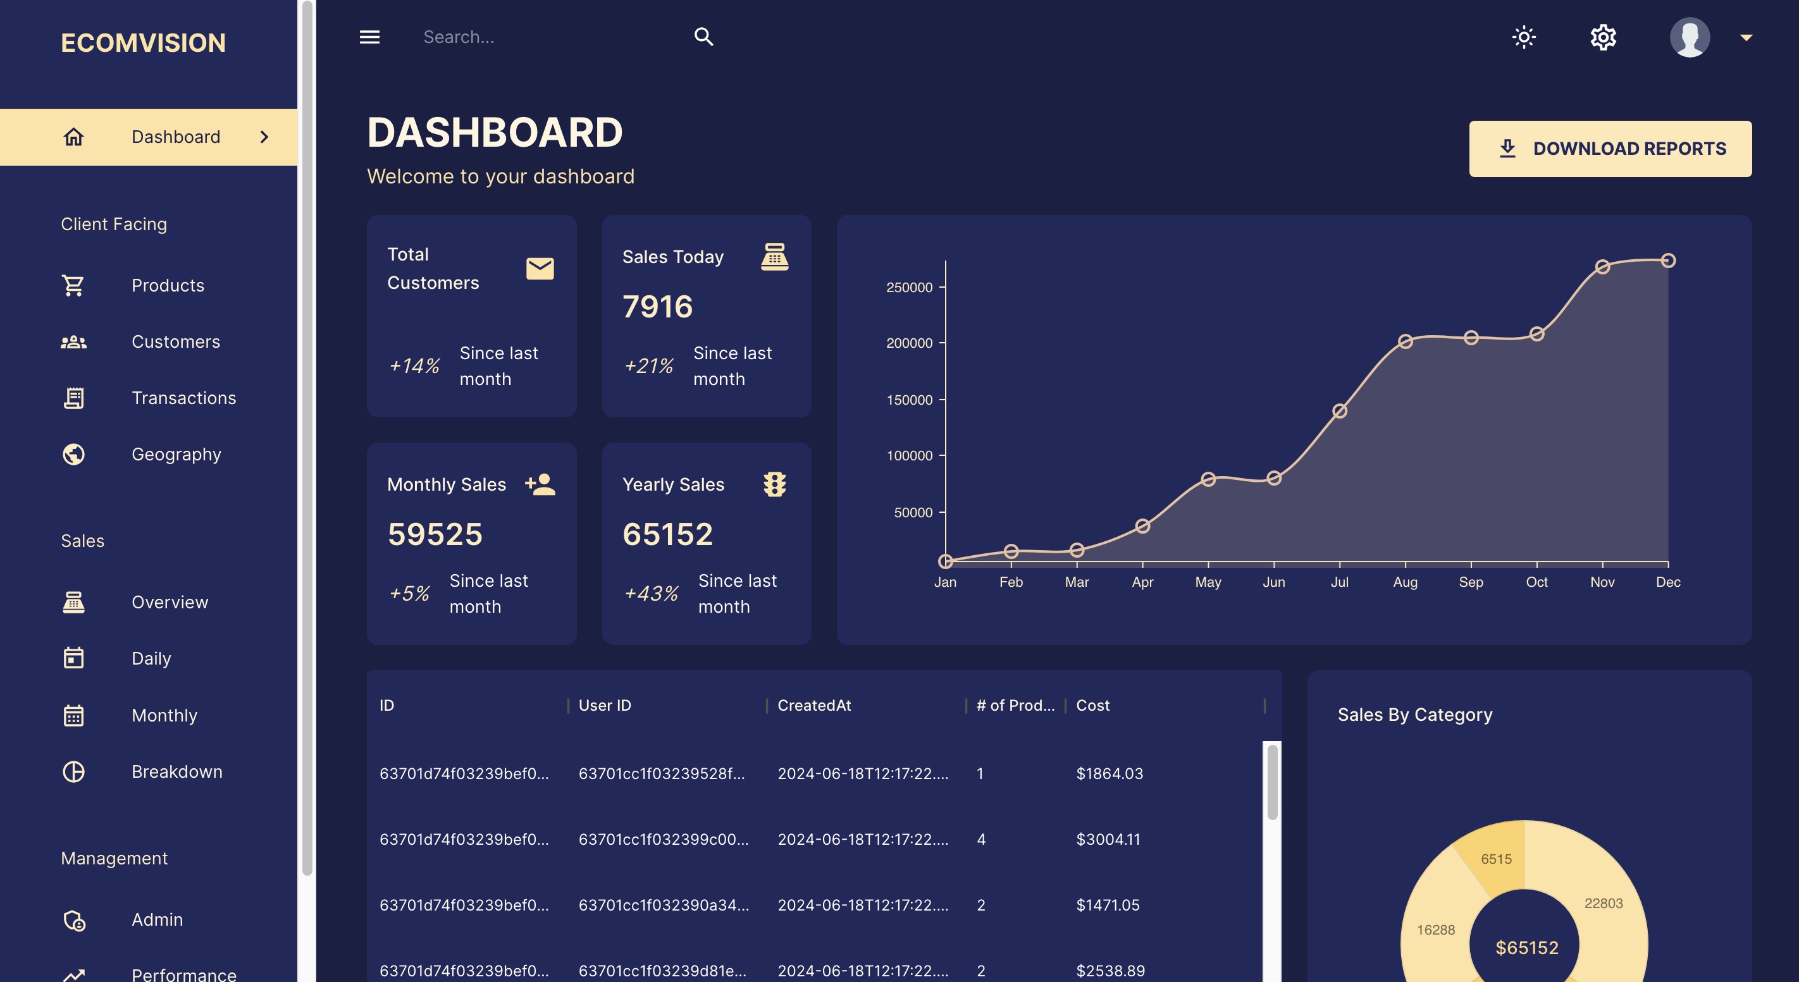Viewport: 1799px width, 982px height.
Task: Click the 65152 Yearly Sales value
Action: coord(667,534)
